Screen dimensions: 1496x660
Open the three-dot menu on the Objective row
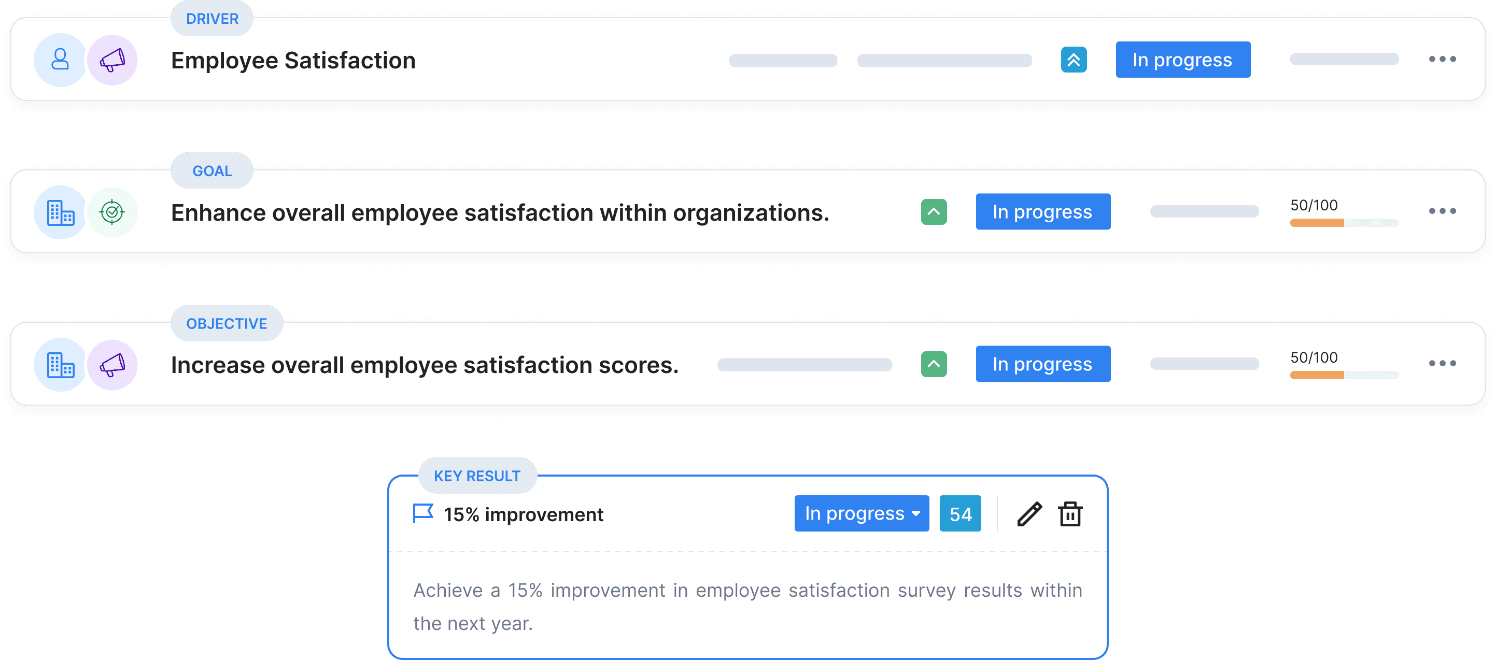(x=1443, y=364)
